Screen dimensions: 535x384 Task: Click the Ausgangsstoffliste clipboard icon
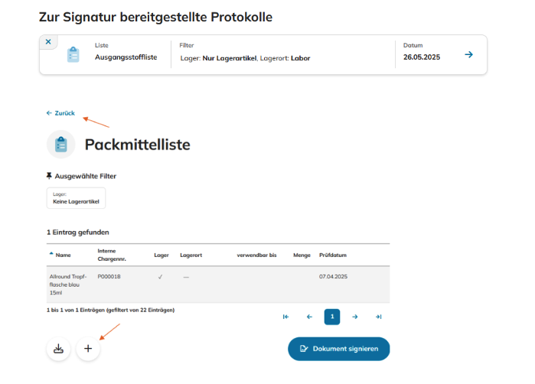pos(73,55)
